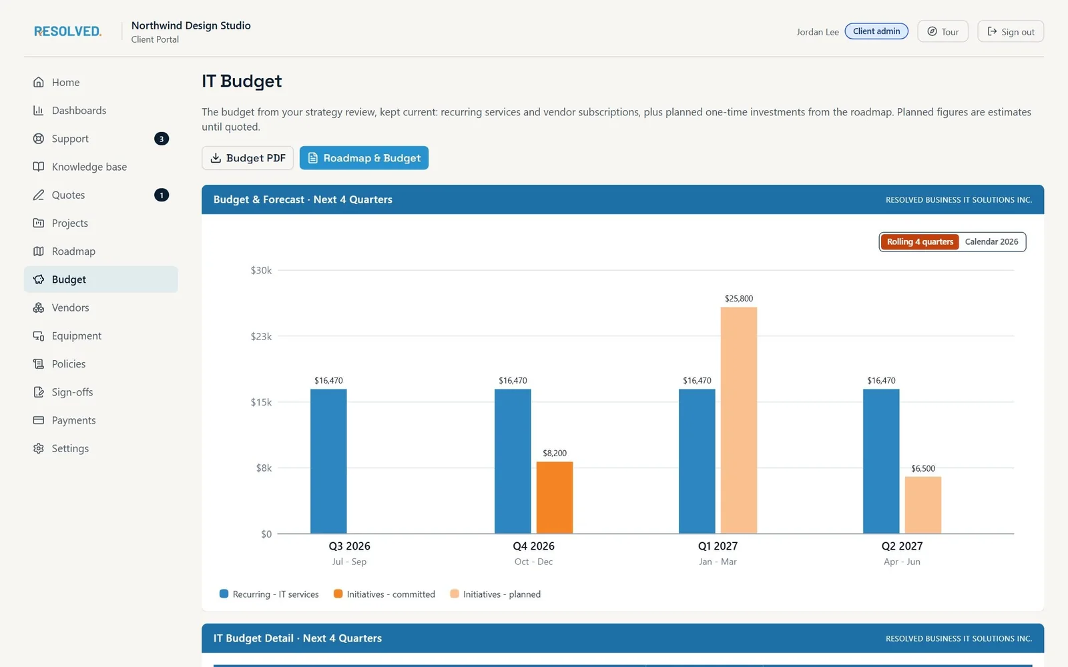Open the Home menu item
Image resolution: width=1068 pixels, height=667 pixels.
[101, 82]
